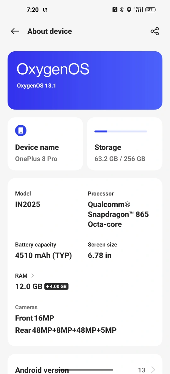Tap the Bluetooth status icon
Screen dimensions: 170x374
122,10
